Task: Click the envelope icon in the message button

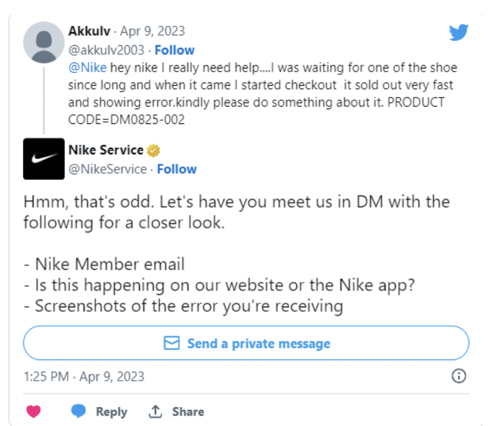Action: click(x=171, y=343)
